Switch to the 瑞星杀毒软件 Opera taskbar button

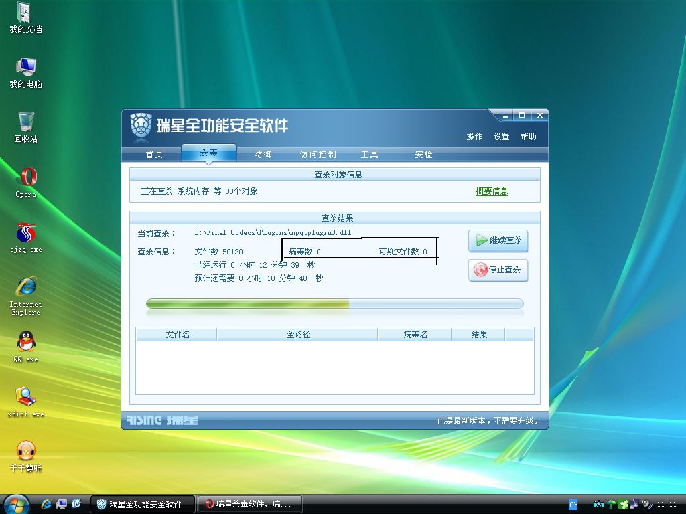250,505
